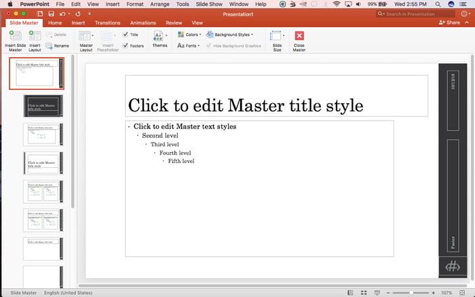The image size is (475, 297).
Task: Open the Slide Show menu
Action: [x=209, y=4]
